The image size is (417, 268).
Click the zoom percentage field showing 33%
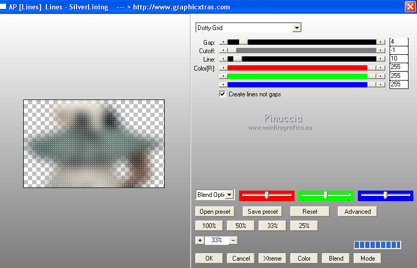coord(216,240)
